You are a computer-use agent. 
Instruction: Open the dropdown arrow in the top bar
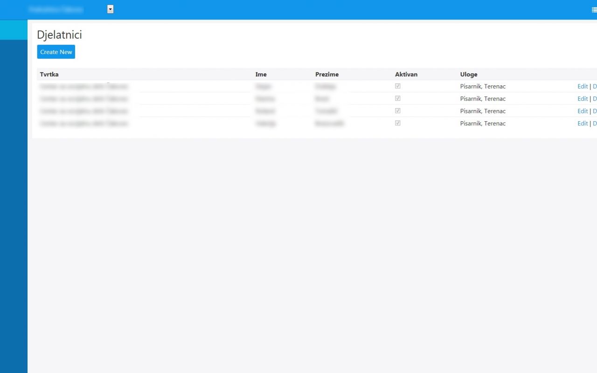[110, 9]
